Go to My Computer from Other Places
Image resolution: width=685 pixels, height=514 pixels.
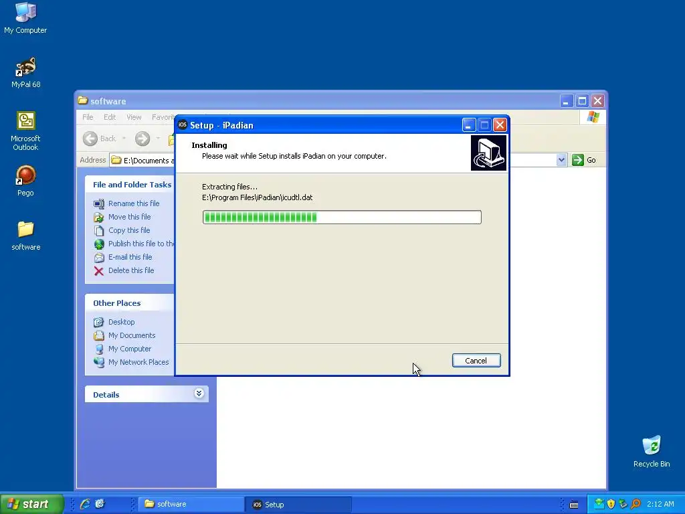click(130, 349)
